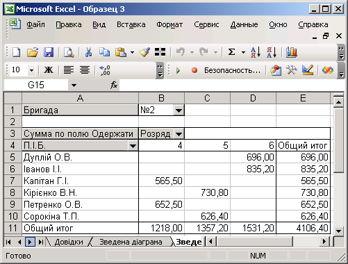Center text alignment icon
Image resolution: width=348 pixels, height=264 pixels.
coord(85,69)
